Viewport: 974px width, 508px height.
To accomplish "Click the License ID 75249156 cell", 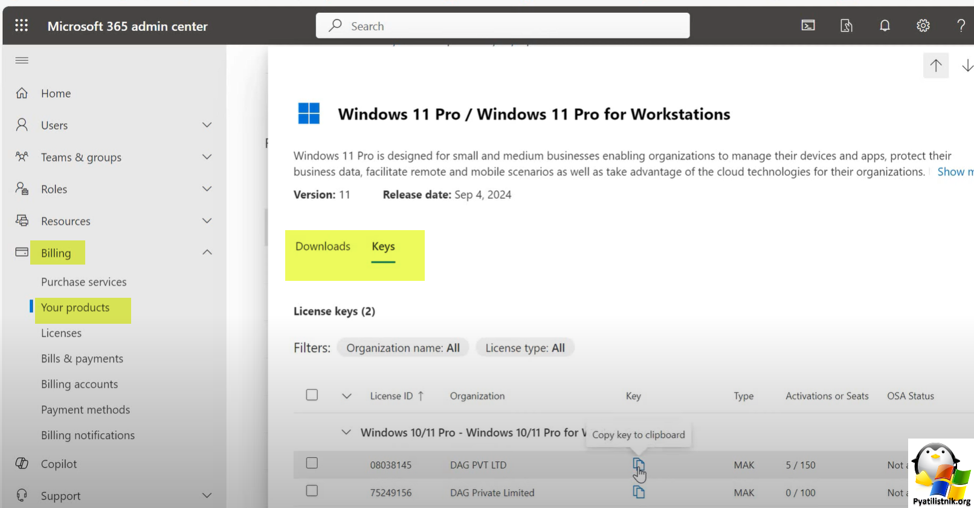I will click(x=391, y=493).
